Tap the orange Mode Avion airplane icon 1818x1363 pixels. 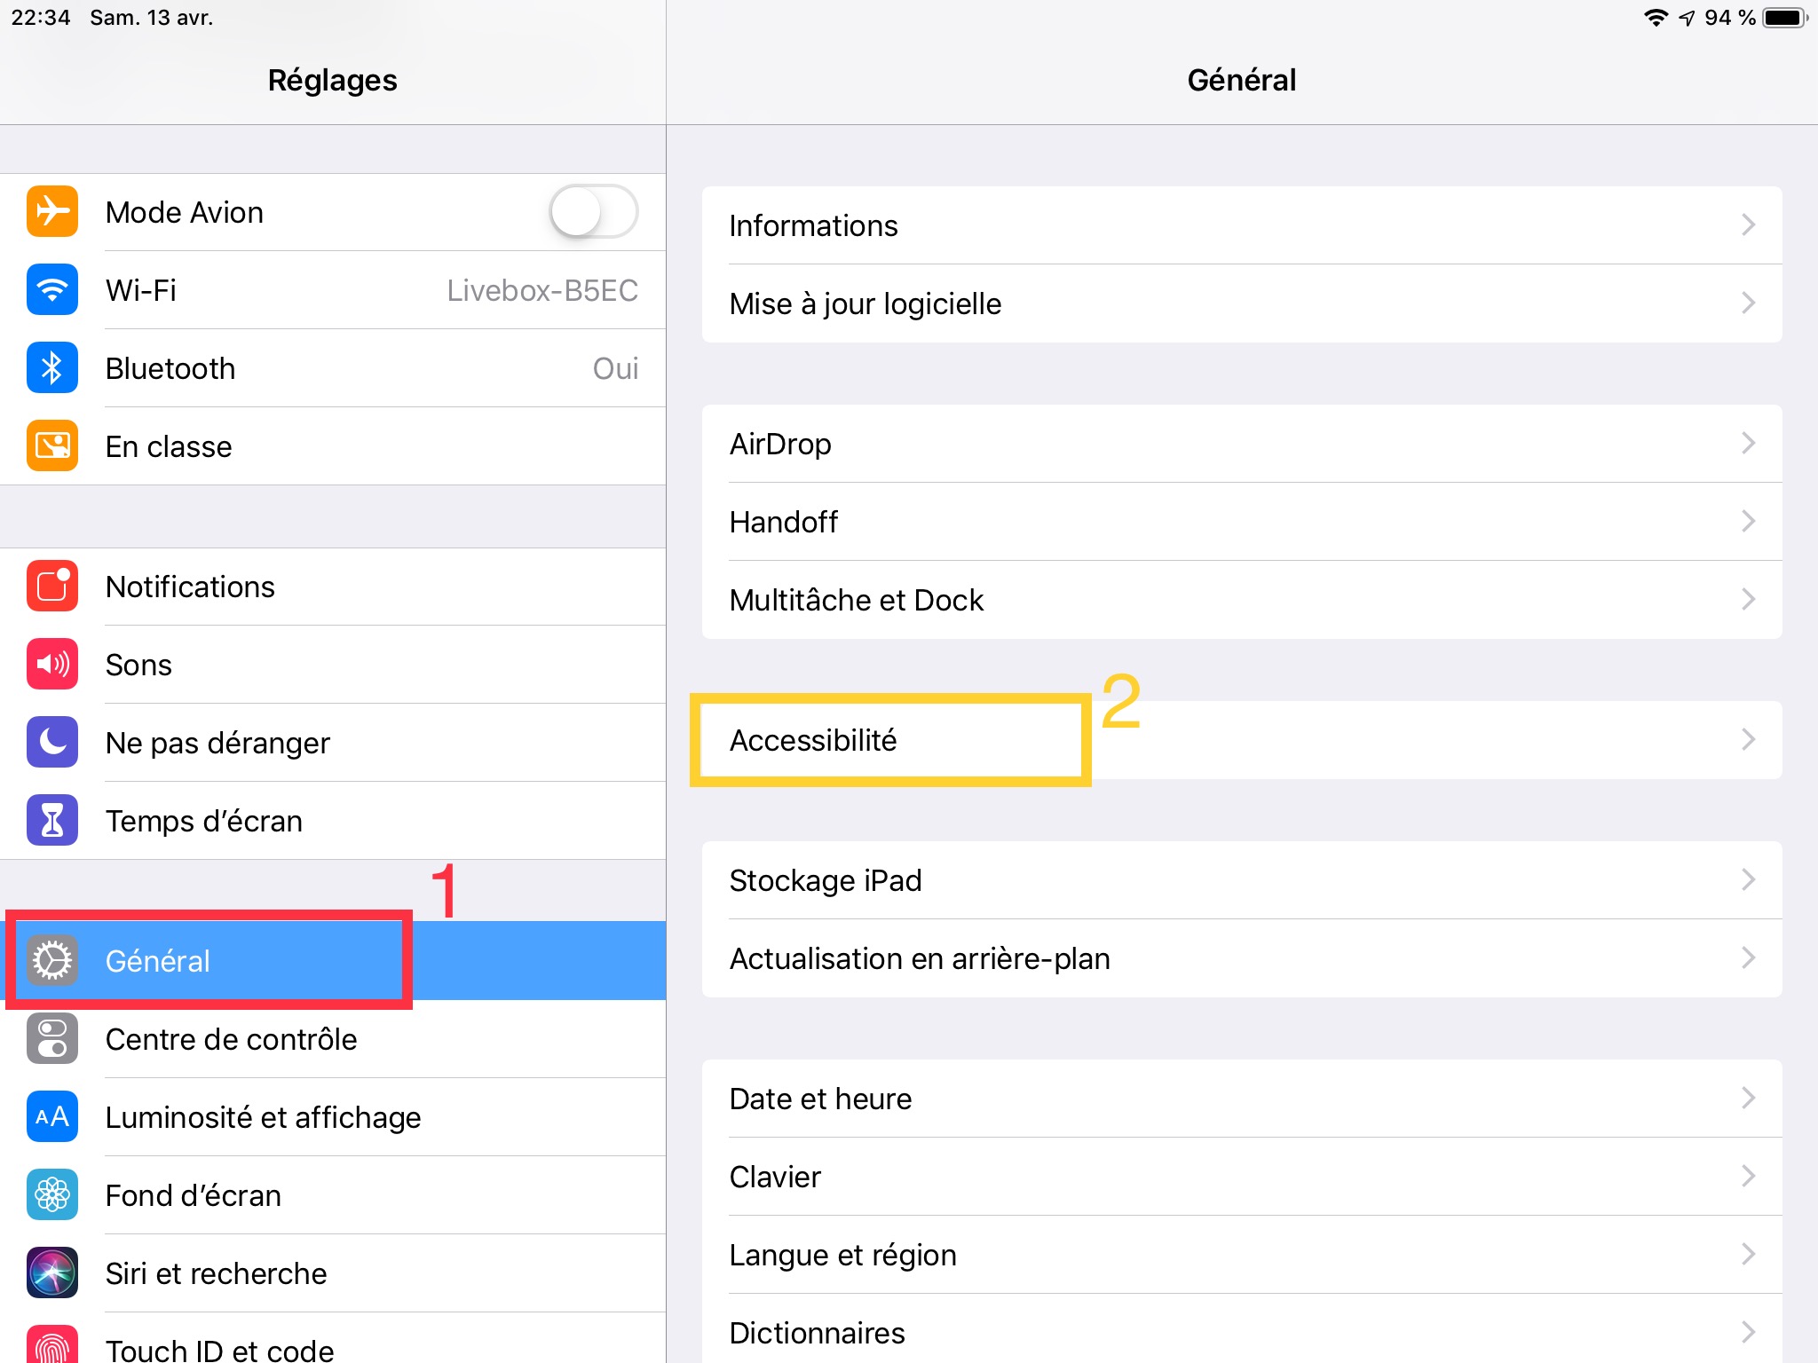coord(52,212)
